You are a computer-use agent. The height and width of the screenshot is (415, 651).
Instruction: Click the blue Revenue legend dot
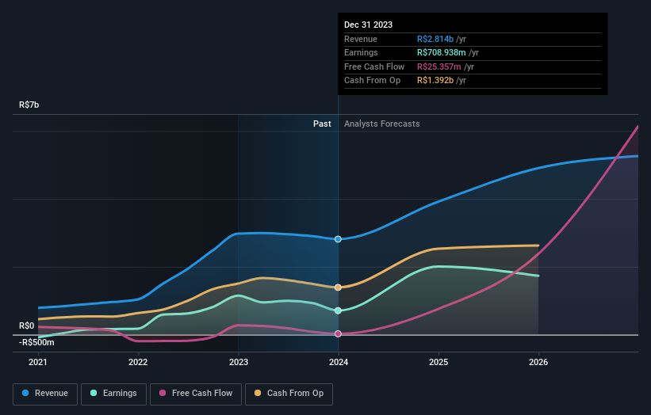25,393
